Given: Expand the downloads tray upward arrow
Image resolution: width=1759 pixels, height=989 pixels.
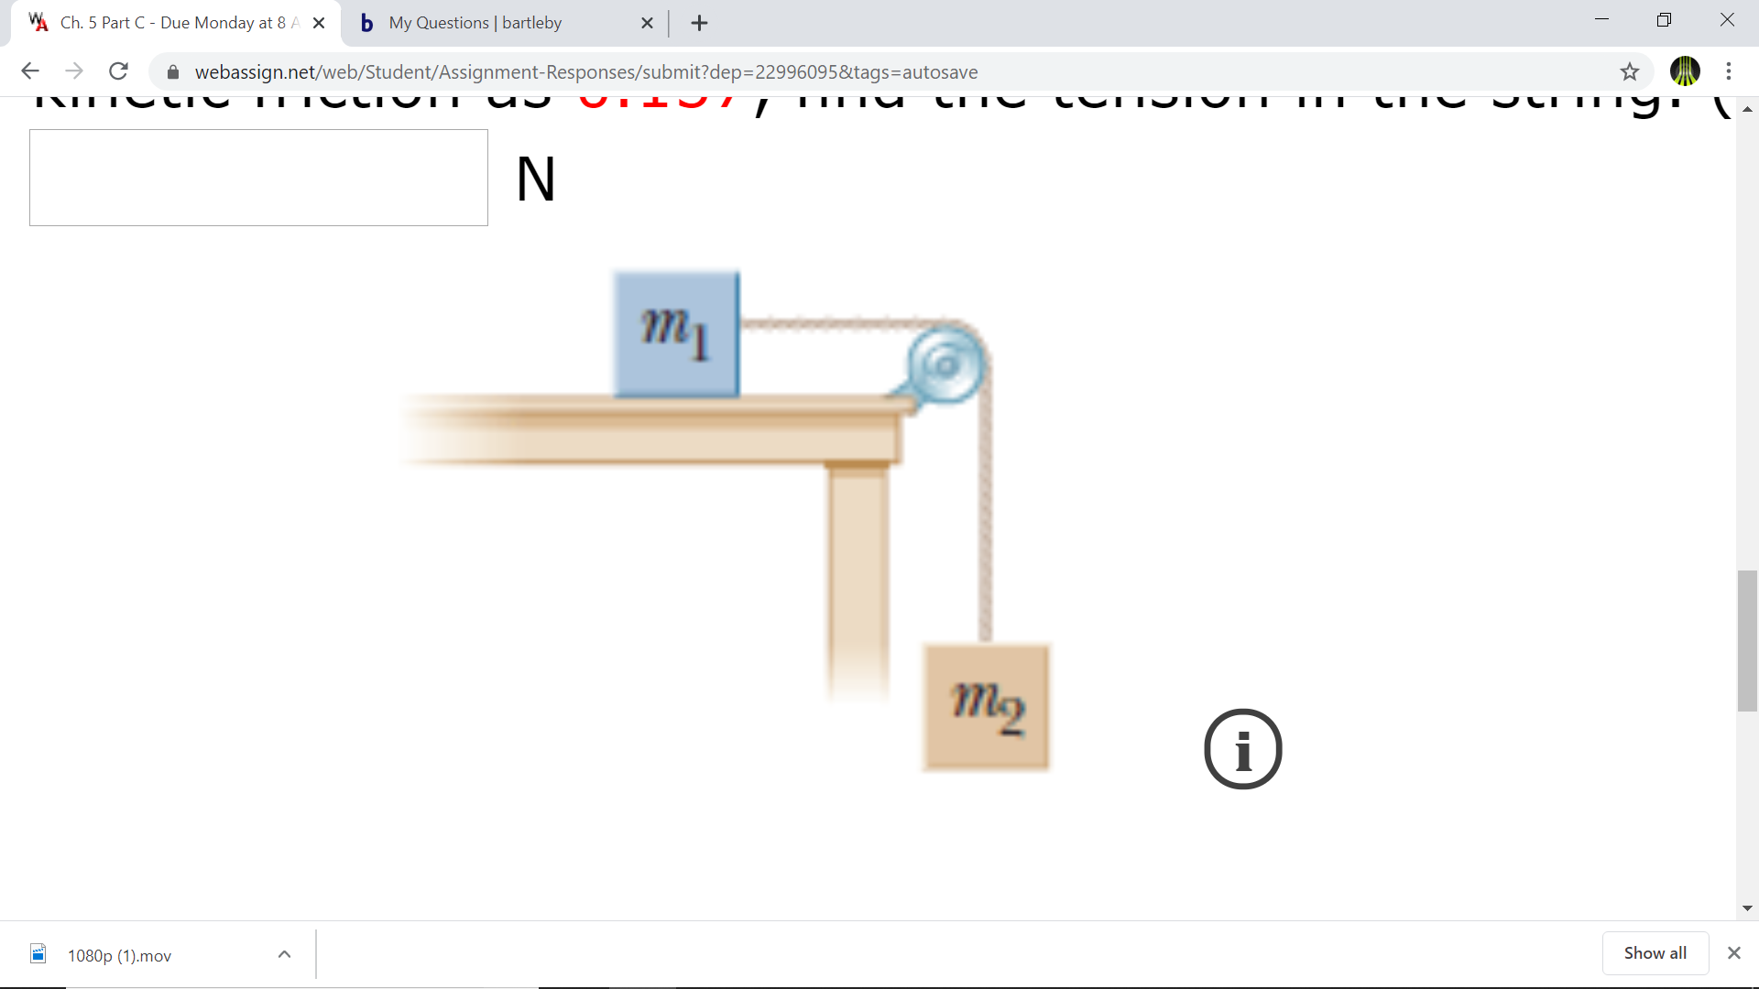Looking at the screenshot, I should 283,955.
